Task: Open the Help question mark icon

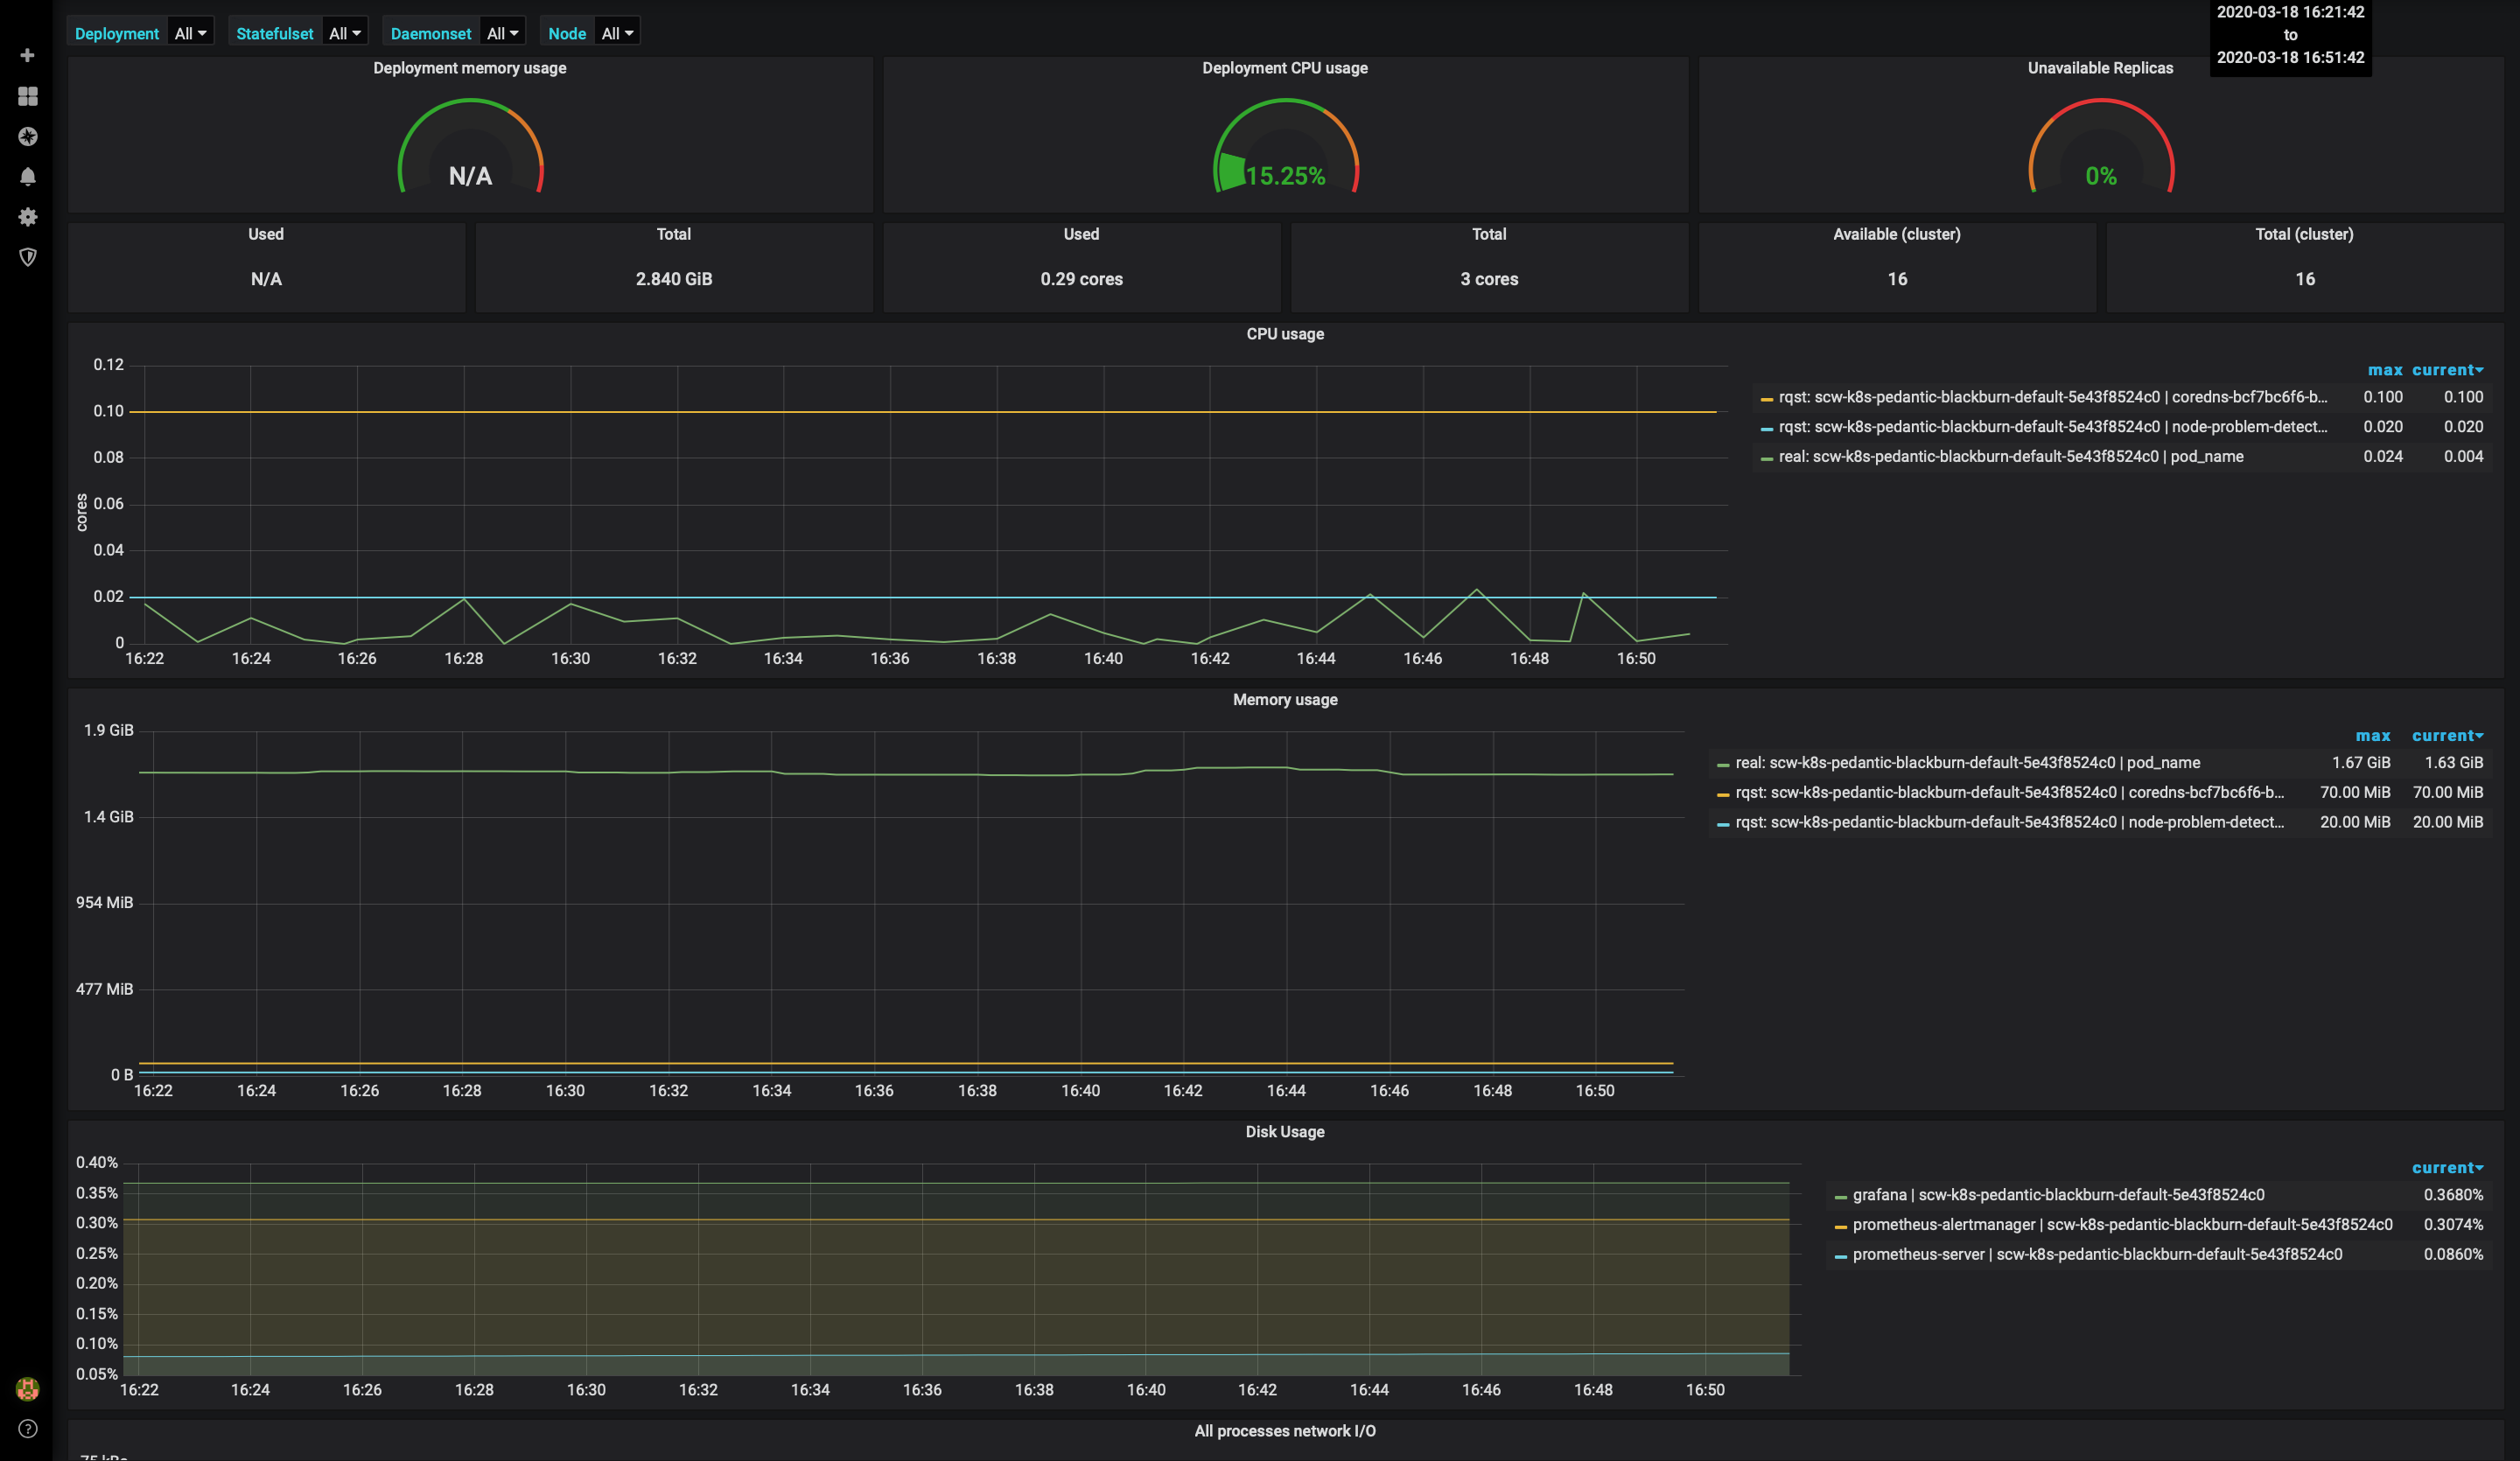Action: pyautogui.click(x=28, y=1428)
